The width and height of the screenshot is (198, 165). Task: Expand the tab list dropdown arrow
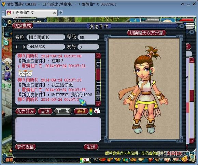(x=3, y=13)
